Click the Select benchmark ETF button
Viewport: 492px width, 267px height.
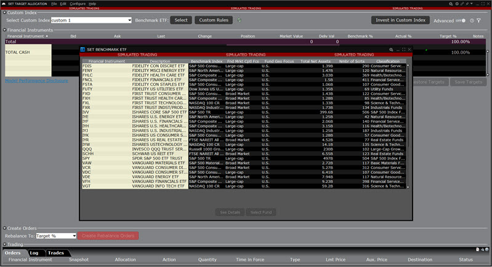[x=181, y=20]
